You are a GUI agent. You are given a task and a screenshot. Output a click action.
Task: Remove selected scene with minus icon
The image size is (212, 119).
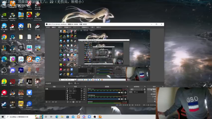coord(50,102)
